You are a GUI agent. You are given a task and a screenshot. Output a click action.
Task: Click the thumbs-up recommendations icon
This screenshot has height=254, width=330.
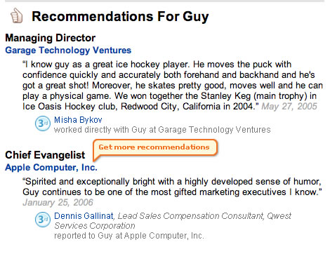(17, 16)
